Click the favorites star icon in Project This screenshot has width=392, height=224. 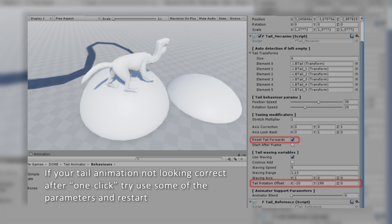click(x=242, y=159)
